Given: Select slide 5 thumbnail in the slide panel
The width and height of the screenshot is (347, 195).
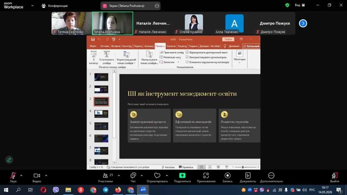Looking at the screenshot, I should (101, 126).
